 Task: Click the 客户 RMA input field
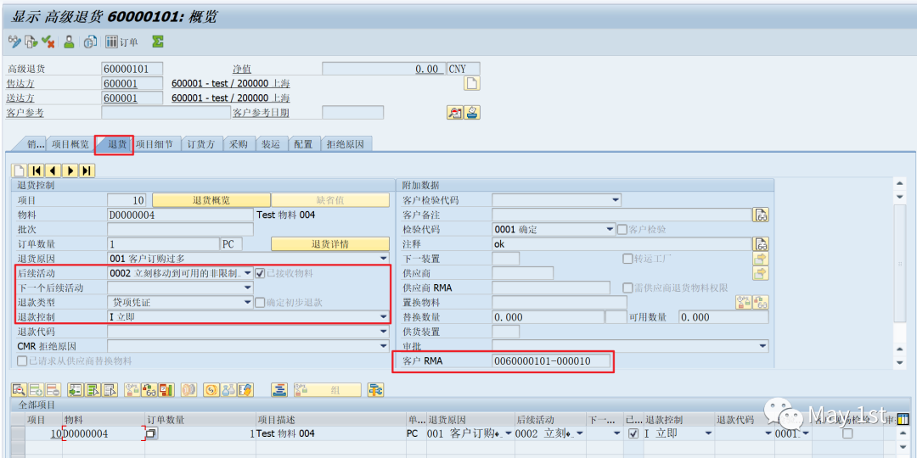(552, 361)
